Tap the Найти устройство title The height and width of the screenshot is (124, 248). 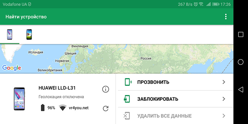pyautogui.click(x=26, y=17)
